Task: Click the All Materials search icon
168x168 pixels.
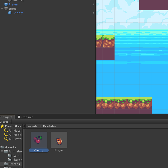Action: click(x=6, y=131)
